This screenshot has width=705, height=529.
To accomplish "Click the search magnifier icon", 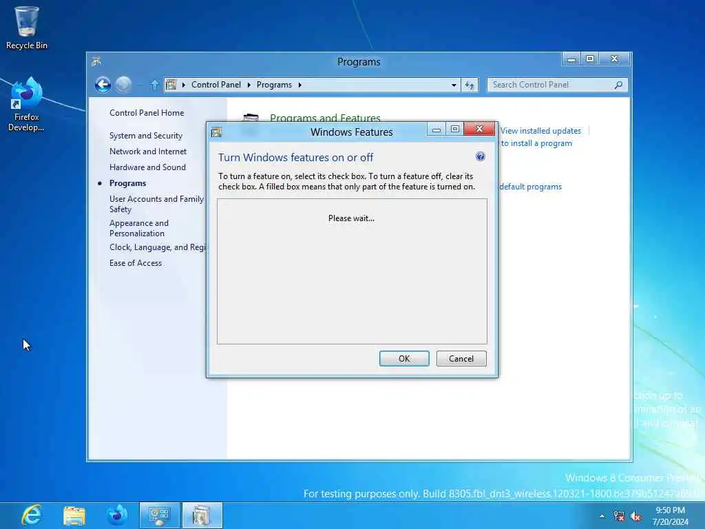I will pos(619,85).
